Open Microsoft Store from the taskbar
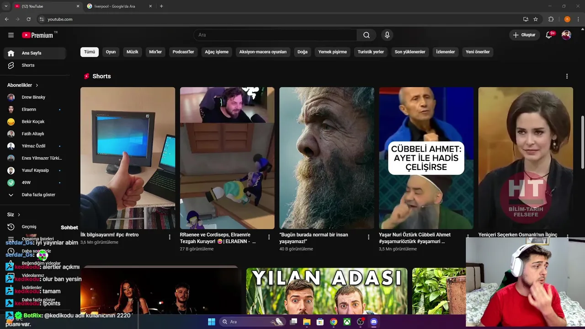Viewport: 585px width, 329px height. coord(320,322)
